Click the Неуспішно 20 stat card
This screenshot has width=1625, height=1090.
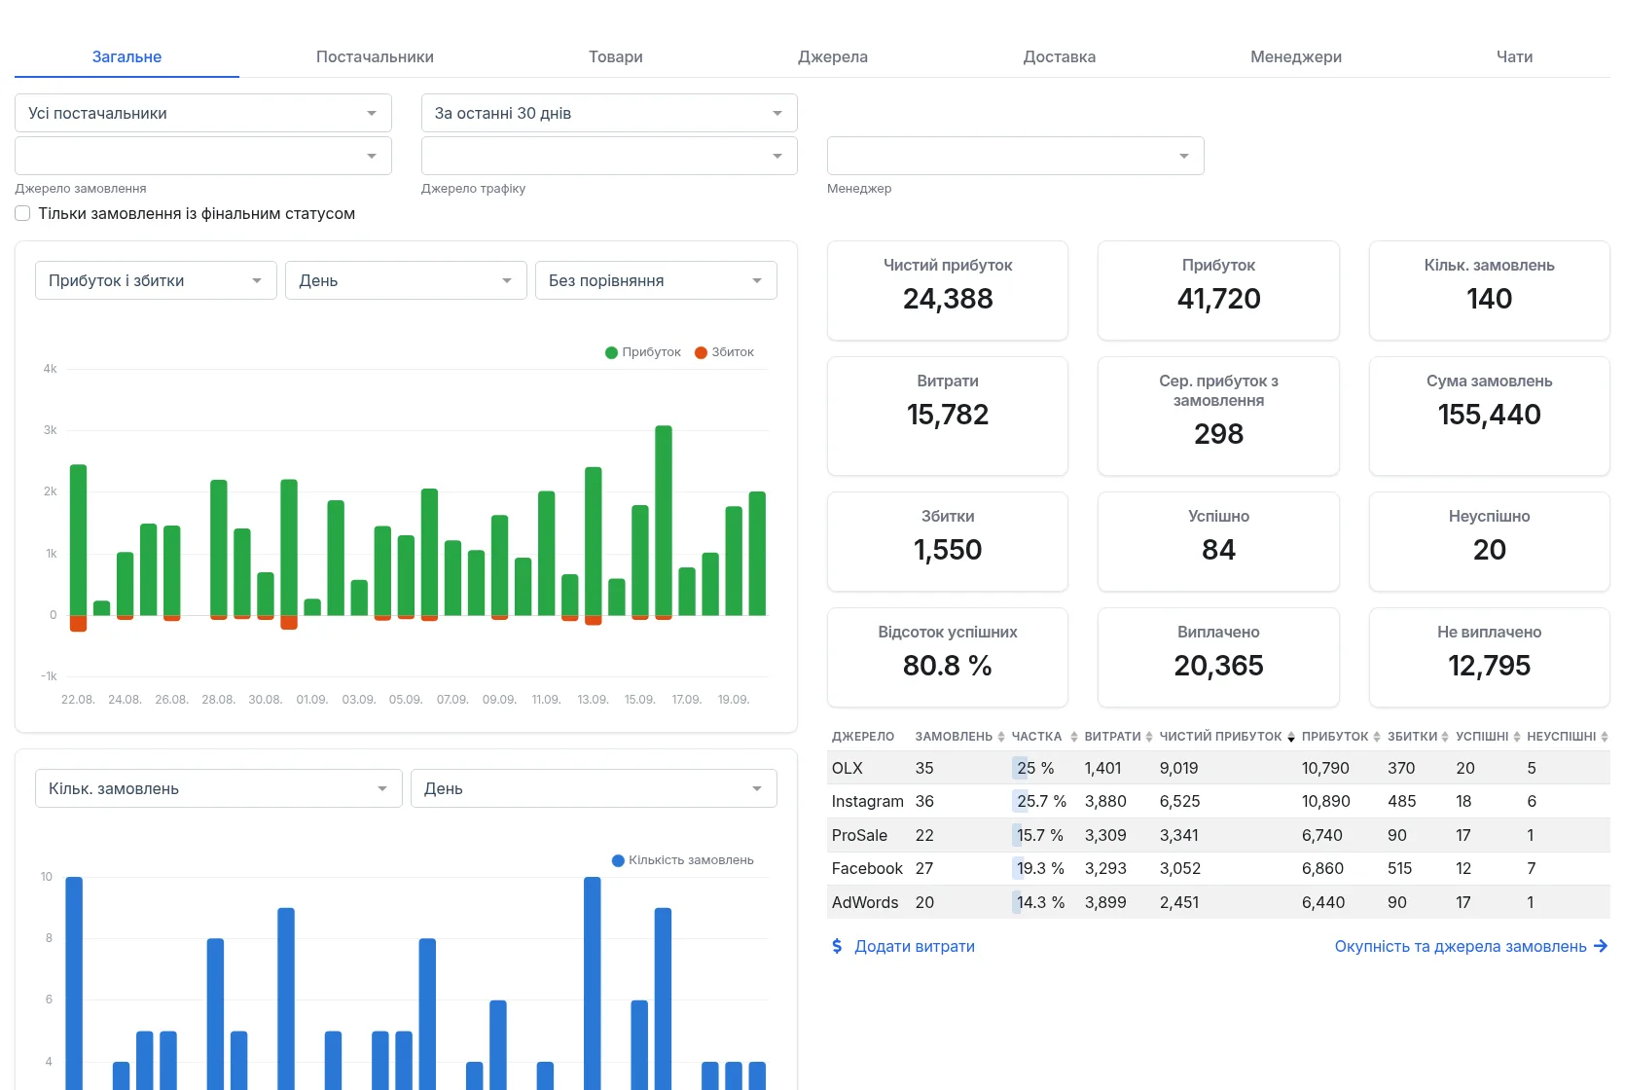point(1490,541)
